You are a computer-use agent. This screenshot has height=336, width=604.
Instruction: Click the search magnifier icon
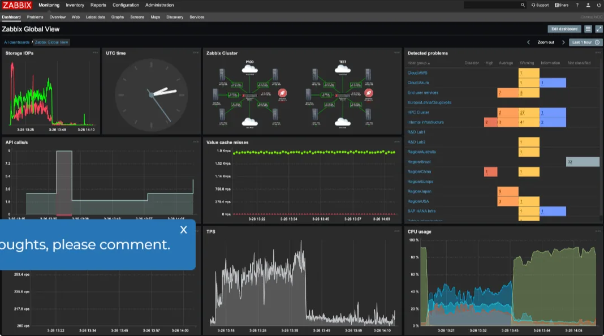click(523, 5)
